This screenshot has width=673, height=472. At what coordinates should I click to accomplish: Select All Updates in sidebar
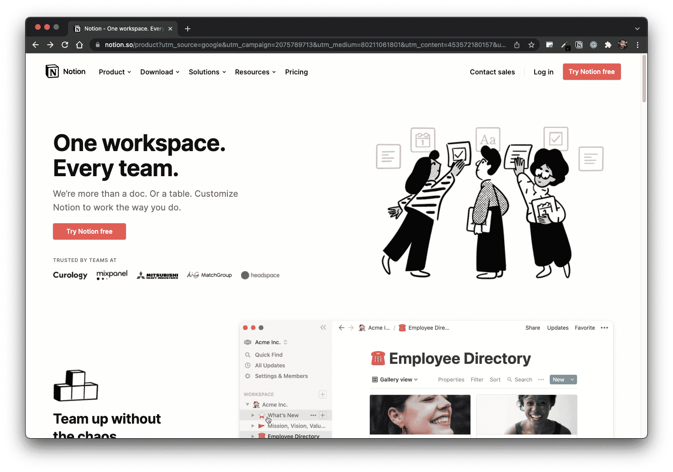(270, 365)
